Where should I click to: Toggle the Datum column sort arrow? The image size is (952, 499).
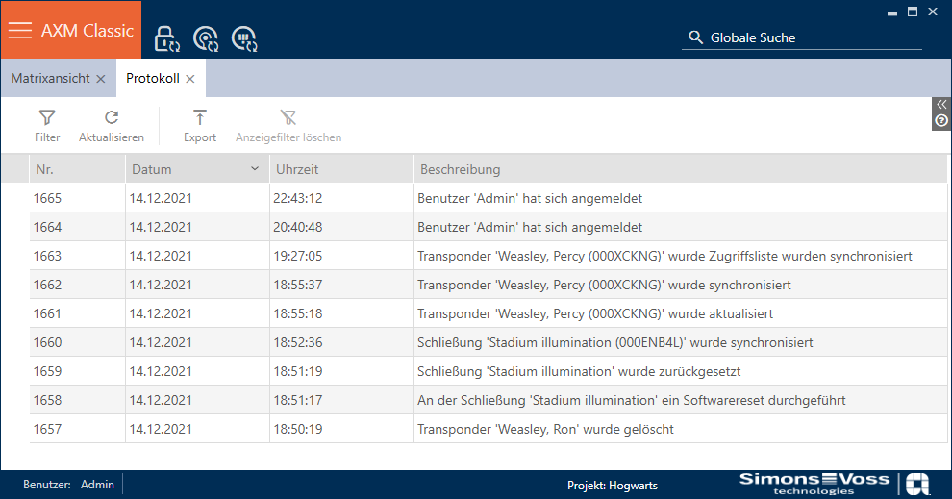255,169
